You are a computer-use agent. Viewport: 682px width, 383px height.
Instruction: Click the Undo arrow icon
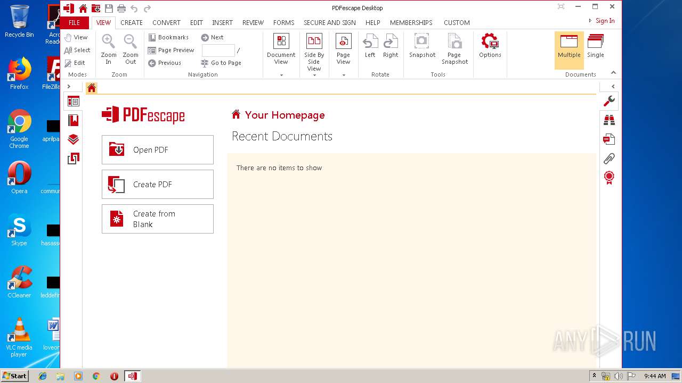[134, 8]
